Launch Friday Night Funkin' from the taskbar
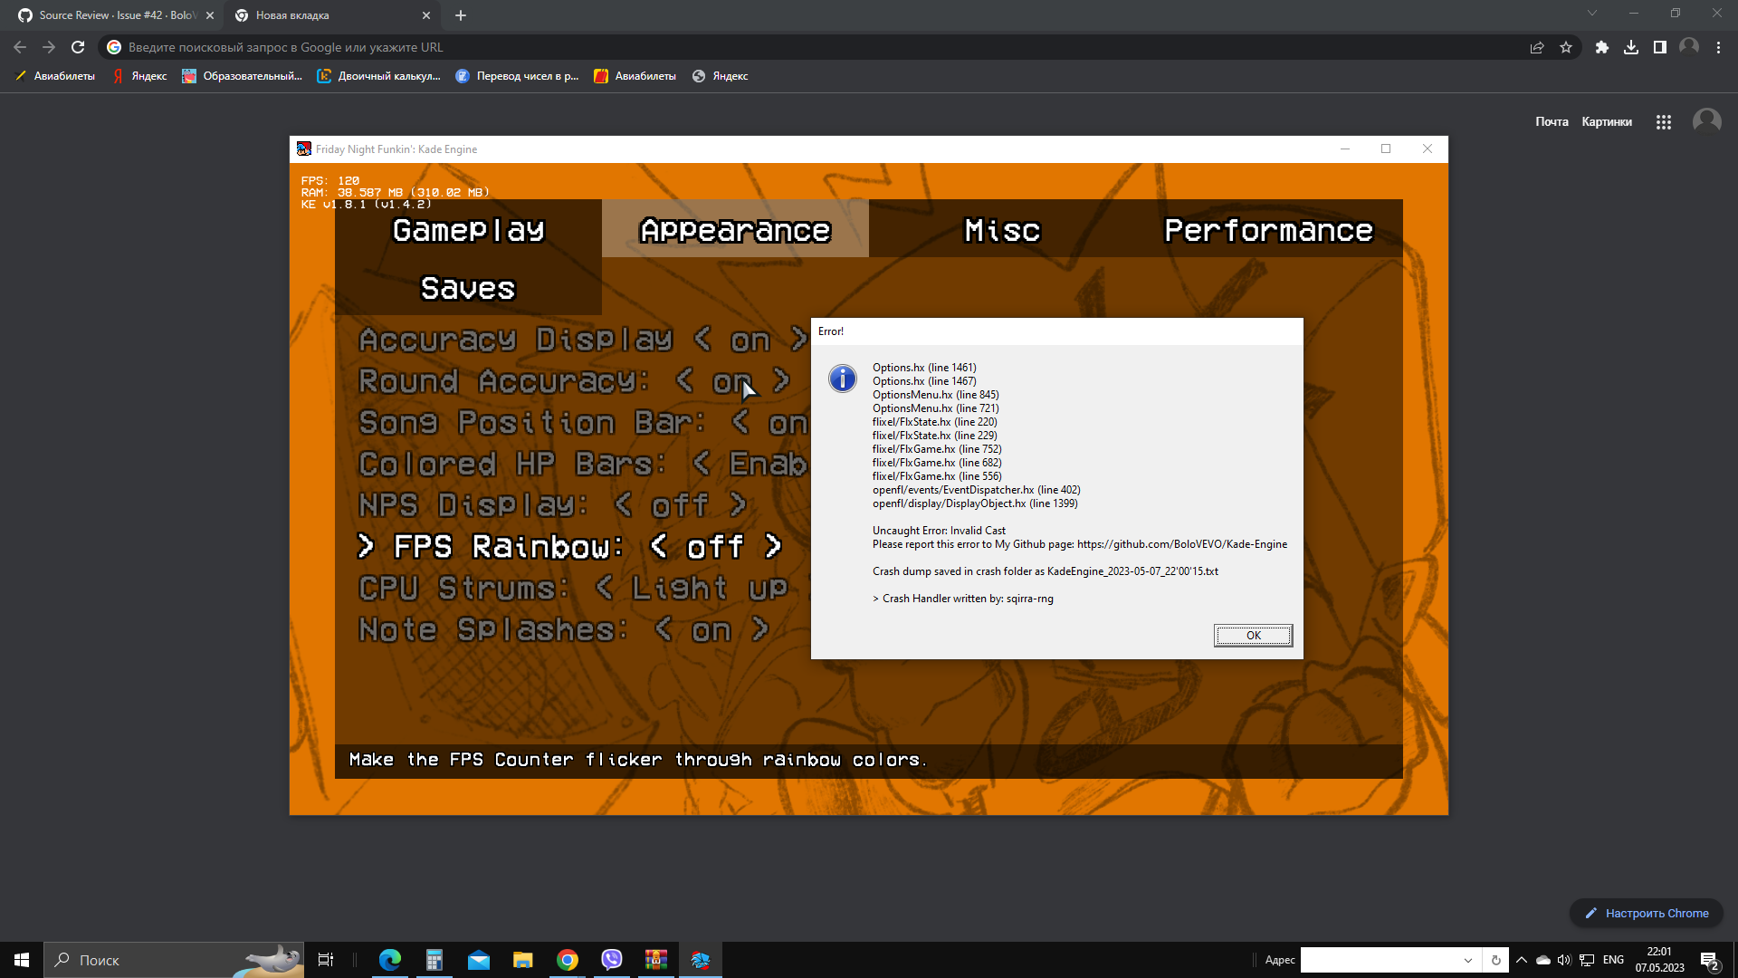The image size is (1738, 978). tap(700, 960)
